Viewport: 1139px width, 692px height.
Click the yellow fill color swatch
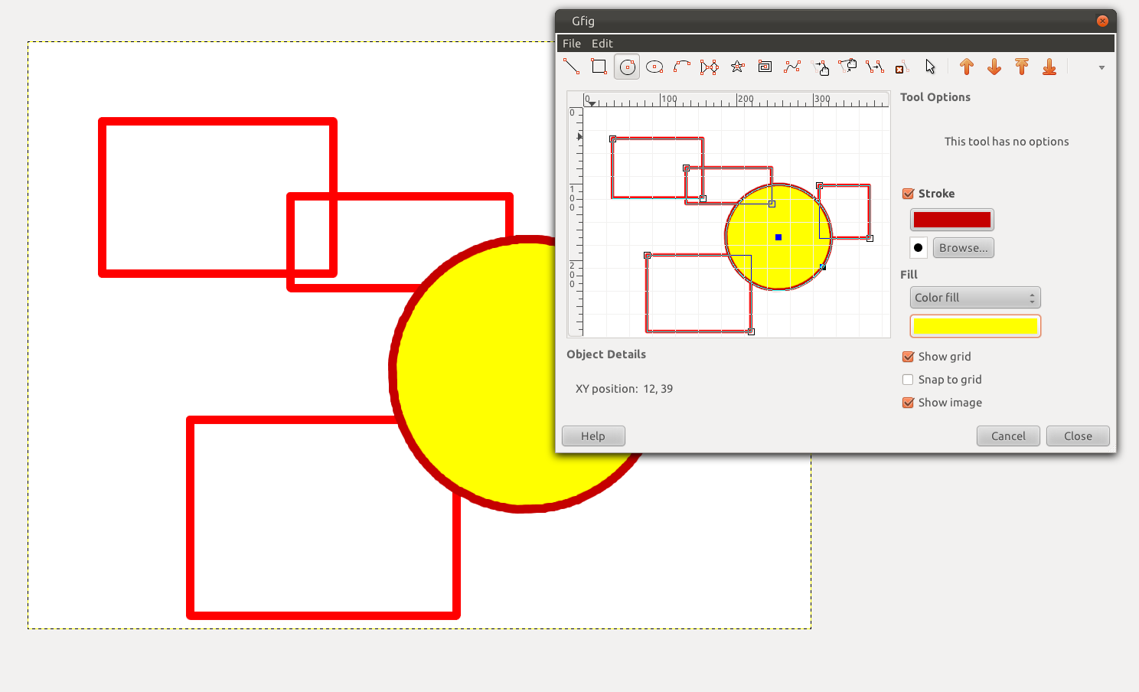(974, 325)
